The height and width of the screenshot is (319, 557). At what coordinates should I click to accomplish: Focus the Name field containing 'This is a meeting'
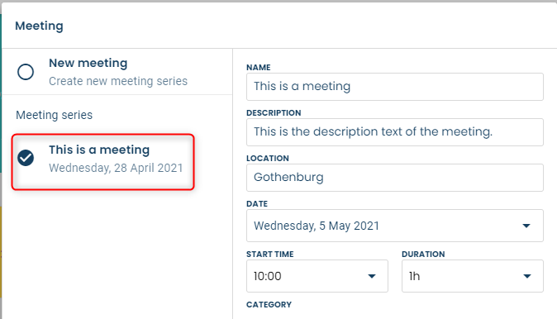pos(395,87)
